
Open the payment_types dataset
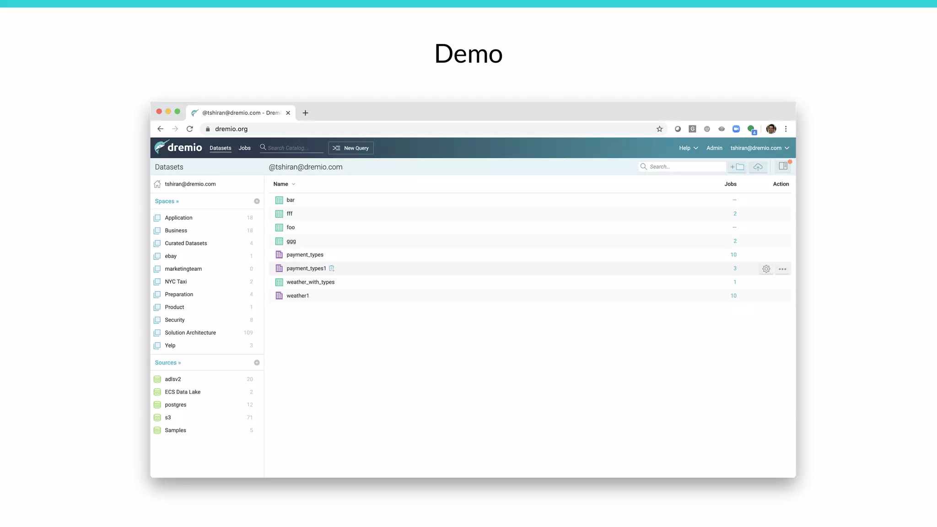click(x=305, y=255)
